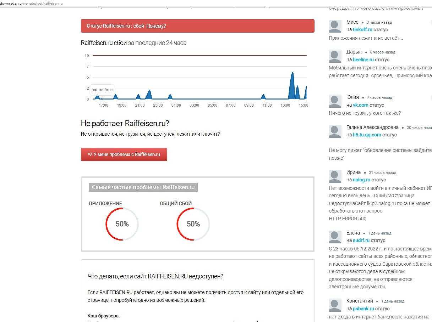Image resolution: width=432 pixels, height=322 pixels.
Task: Click Дарья's profile avatar
Action: tap(335, 56)
